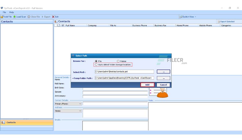Expand the Switch View dropdown arrow
The image size is (242, 140).
tap(195, 17)
